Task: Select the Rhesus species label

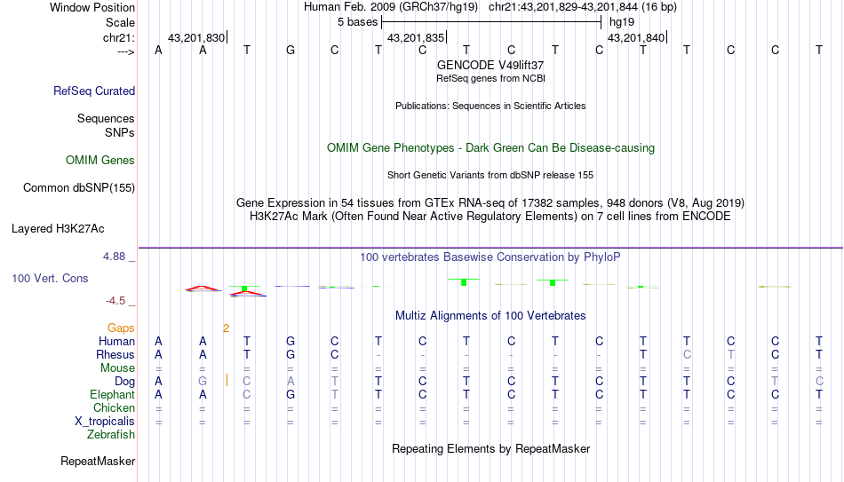Action: pyautogui.click(x=115, y=354)
